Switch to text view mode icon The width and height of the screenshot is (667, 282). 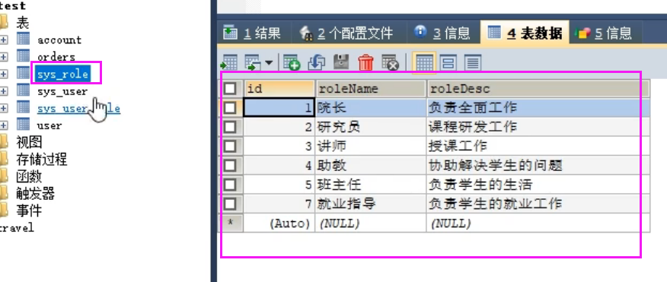[x=472, y=63]
